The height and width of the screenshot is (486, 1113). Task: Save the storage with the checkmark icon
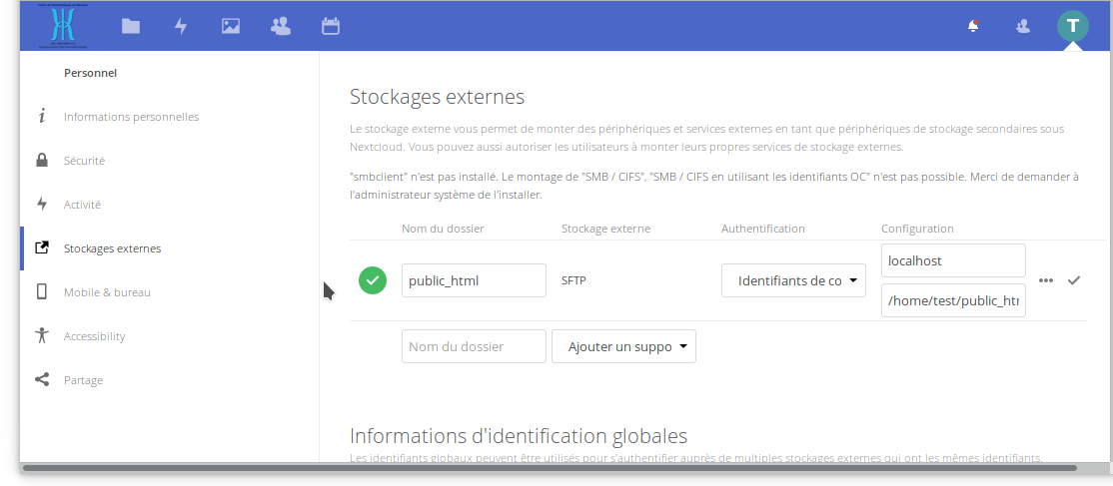coord(1074,280)
